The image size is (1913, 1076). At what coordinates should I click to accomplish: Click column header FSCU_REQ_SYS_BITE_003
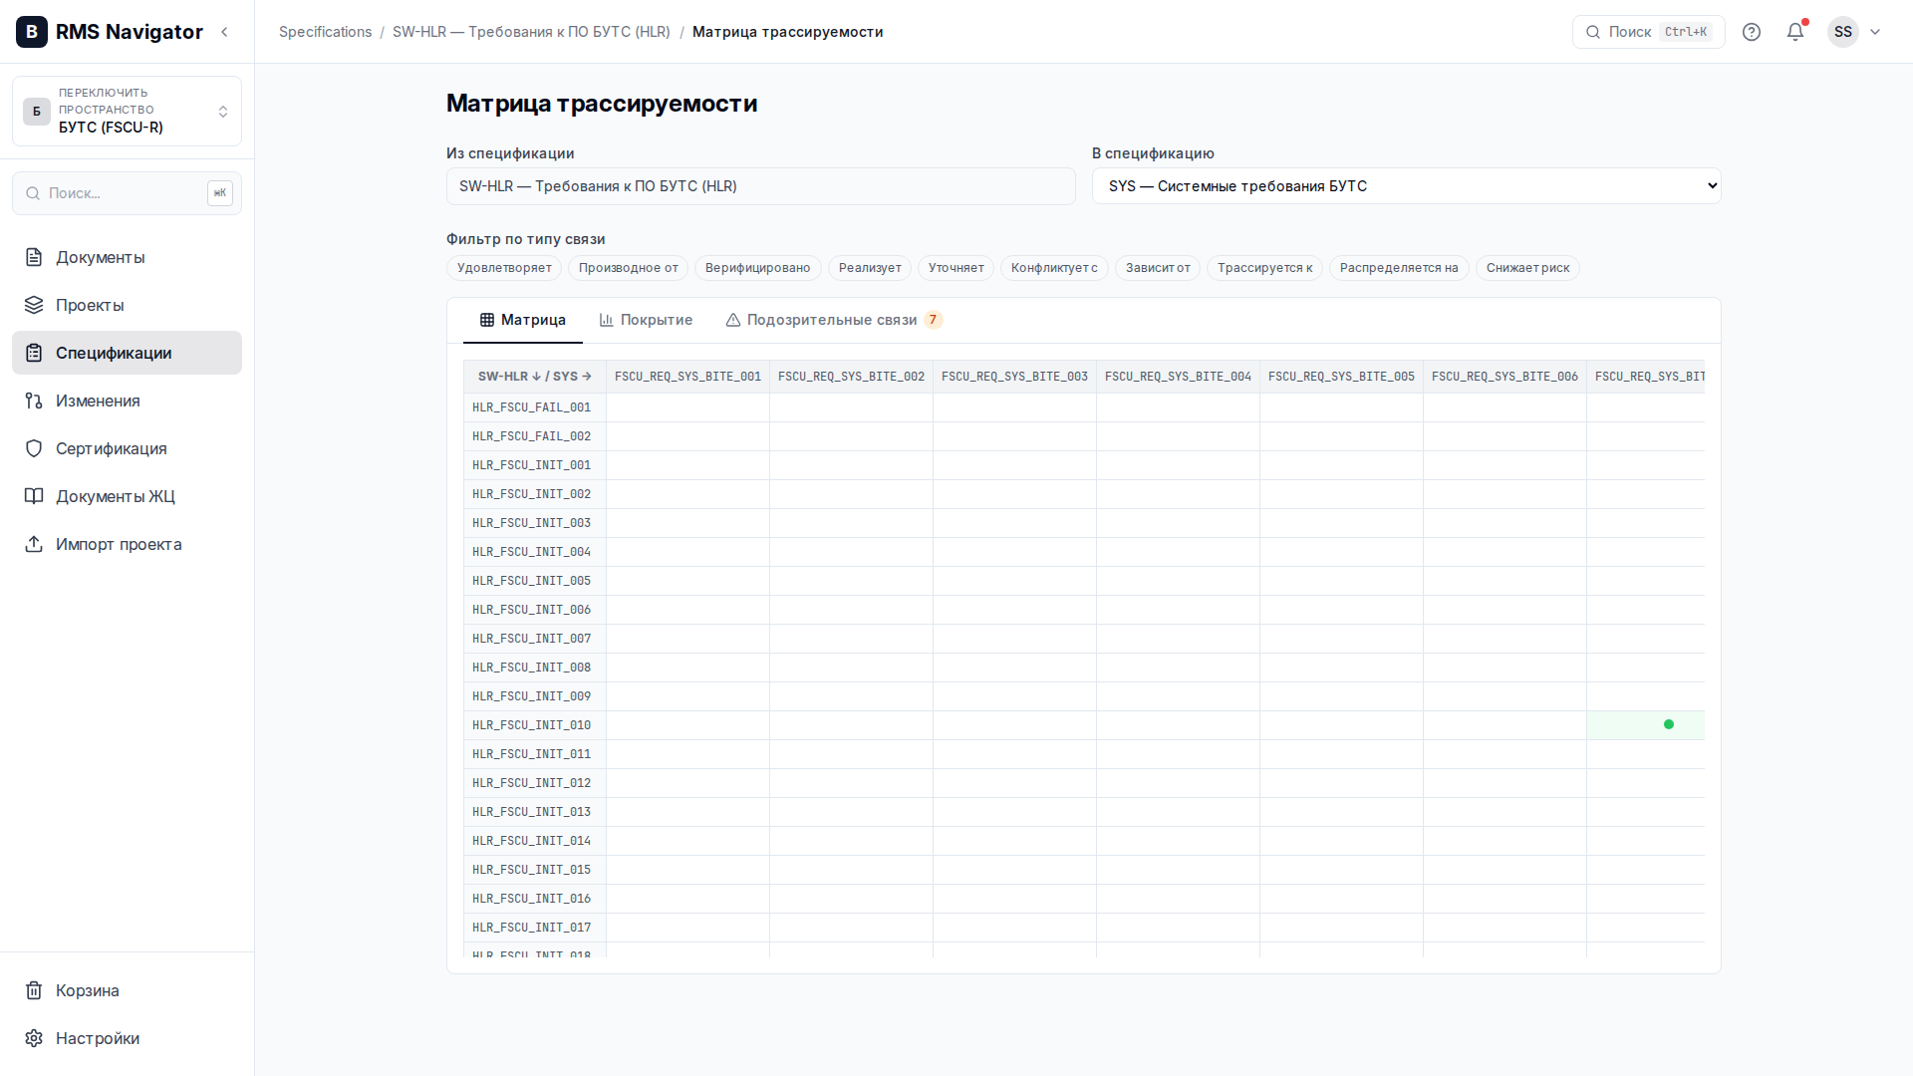pos(1014,377)
